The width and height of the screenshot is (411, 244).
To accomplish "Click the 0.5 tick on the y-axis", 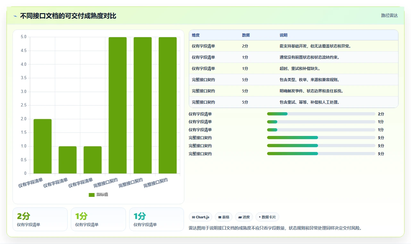I will (23, 160).
